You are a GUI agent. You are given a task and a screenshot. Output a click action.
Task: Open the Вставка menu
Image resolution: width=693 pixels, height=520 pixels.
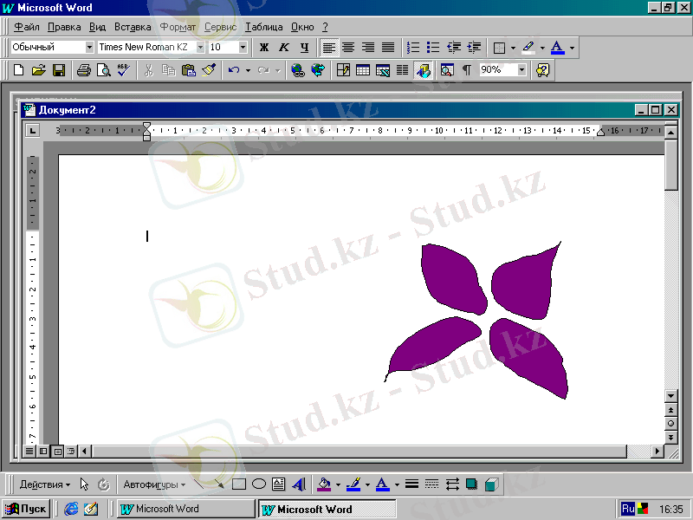point(133,27)
